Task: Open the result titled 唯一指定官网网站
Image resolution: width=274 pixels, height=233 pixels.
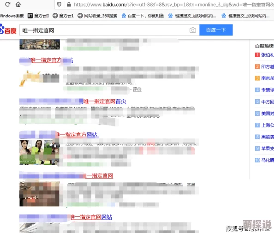Action: click(91, 217)
